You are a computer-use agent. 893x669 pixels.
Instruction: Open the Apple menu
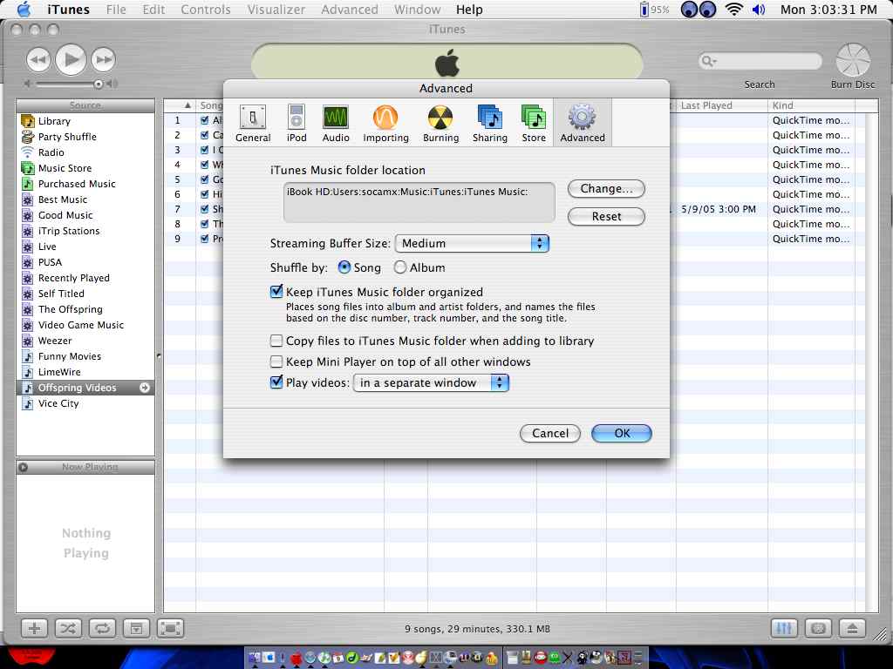coord(24,10)
